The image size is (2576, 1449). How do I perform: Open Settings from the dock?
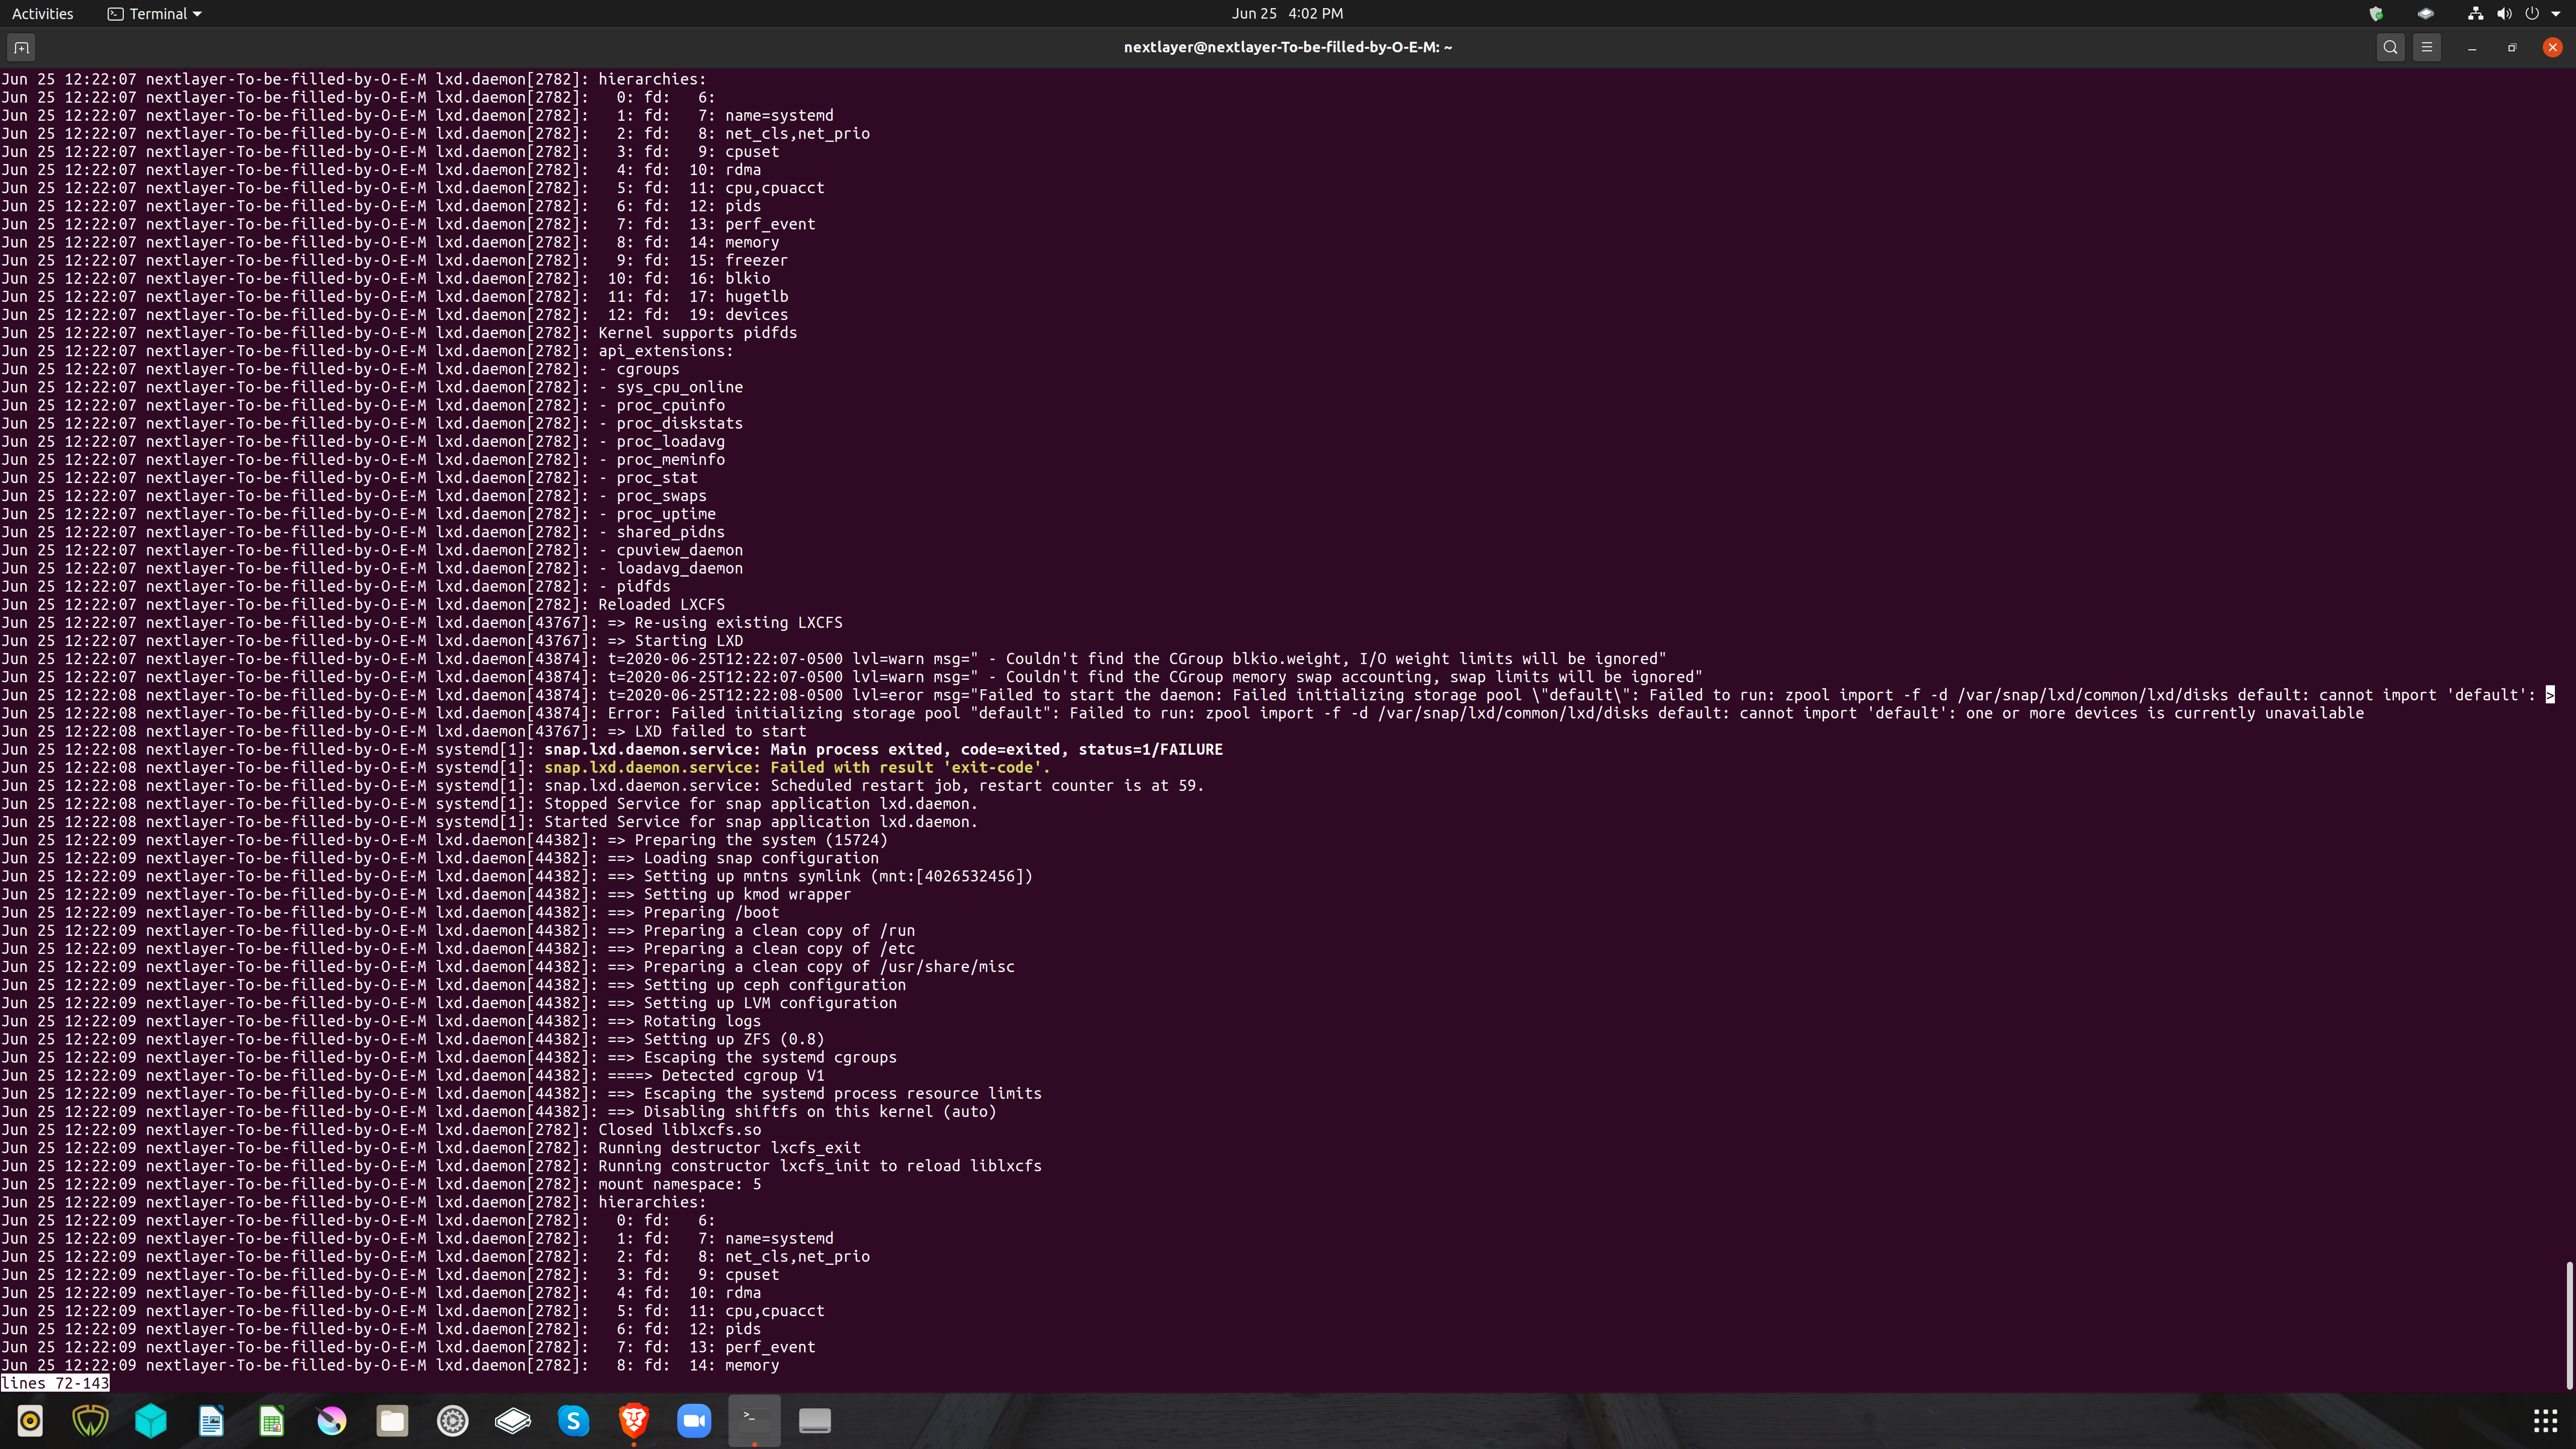coord(452,1421)
